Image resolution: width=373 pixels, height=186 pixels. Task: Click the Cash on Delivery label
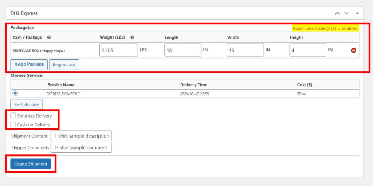point(34,124)
